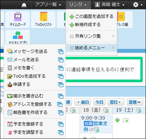Click the 19 (土) date header

pos(125,110)
